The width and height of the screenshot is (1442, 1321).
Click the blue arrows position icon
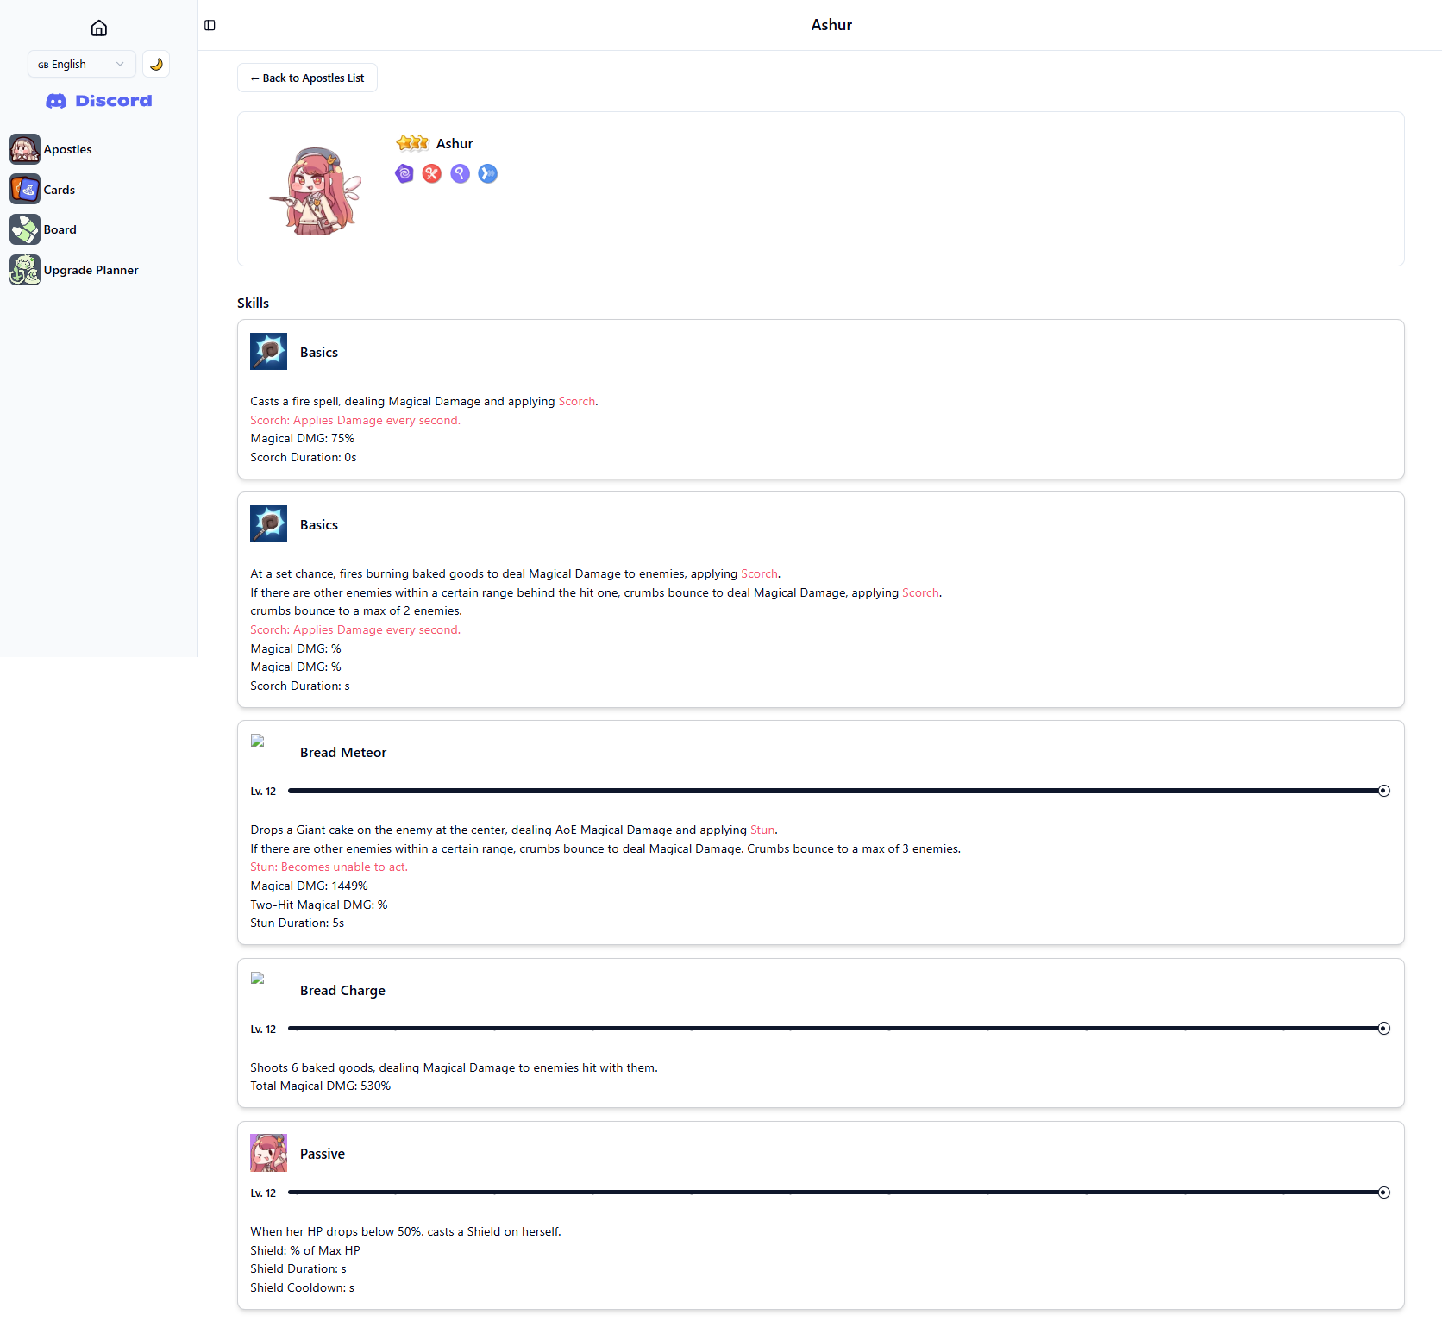pyautogui.click(x=488, y=173)
